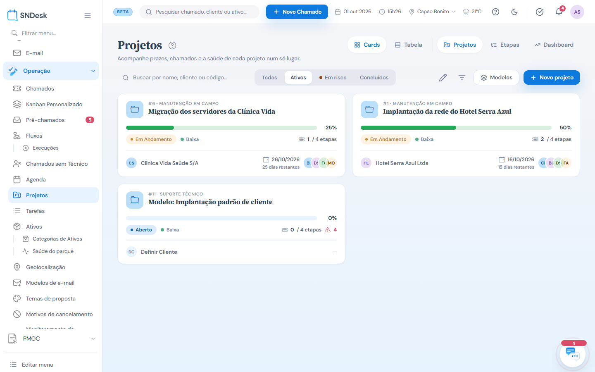Screen dimensions: 595x372
Task: Focus Buscar por nome project search field
Action: pos(184,77)
